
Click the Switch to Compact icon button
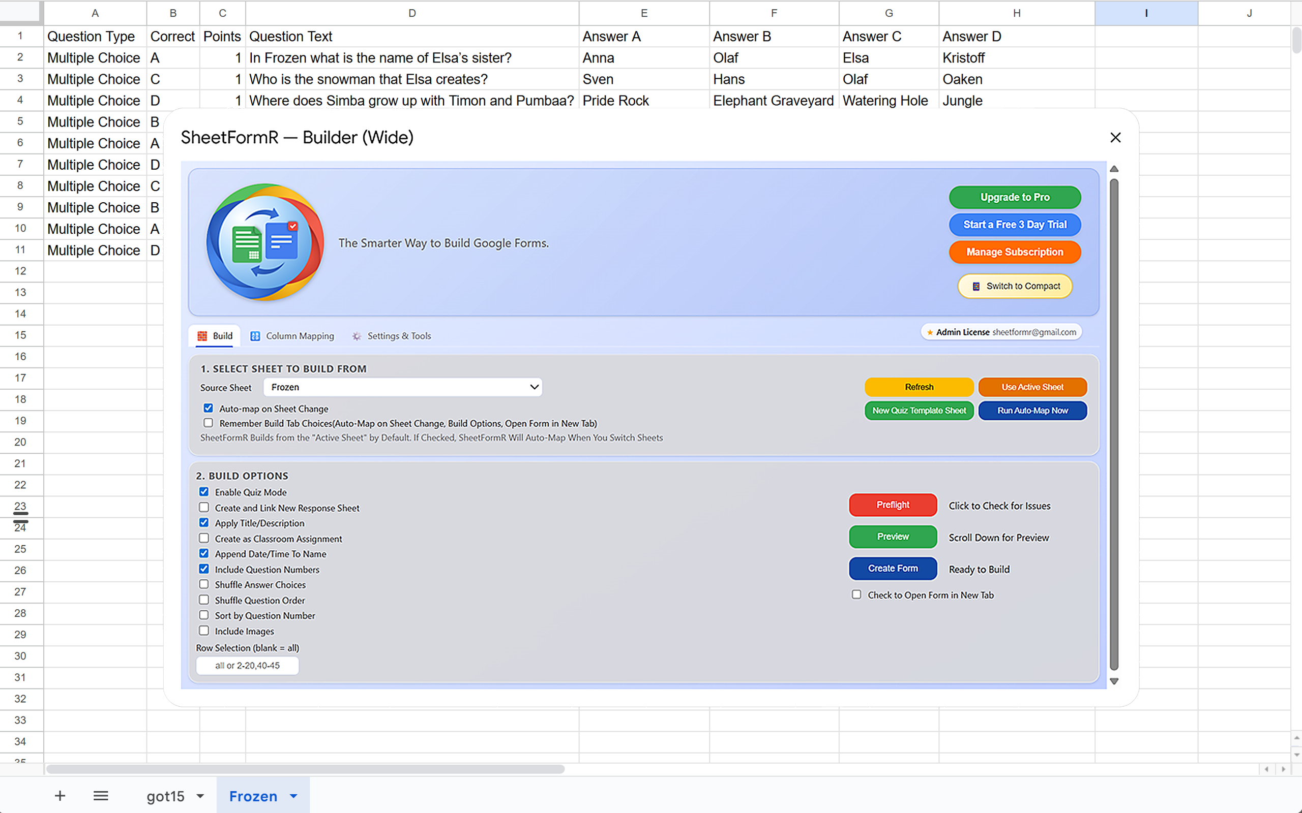coord(976,286)
